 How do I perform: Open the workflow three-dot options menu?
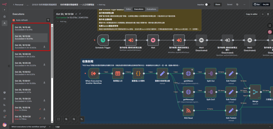pyautogui.click(x=244, y=5)
